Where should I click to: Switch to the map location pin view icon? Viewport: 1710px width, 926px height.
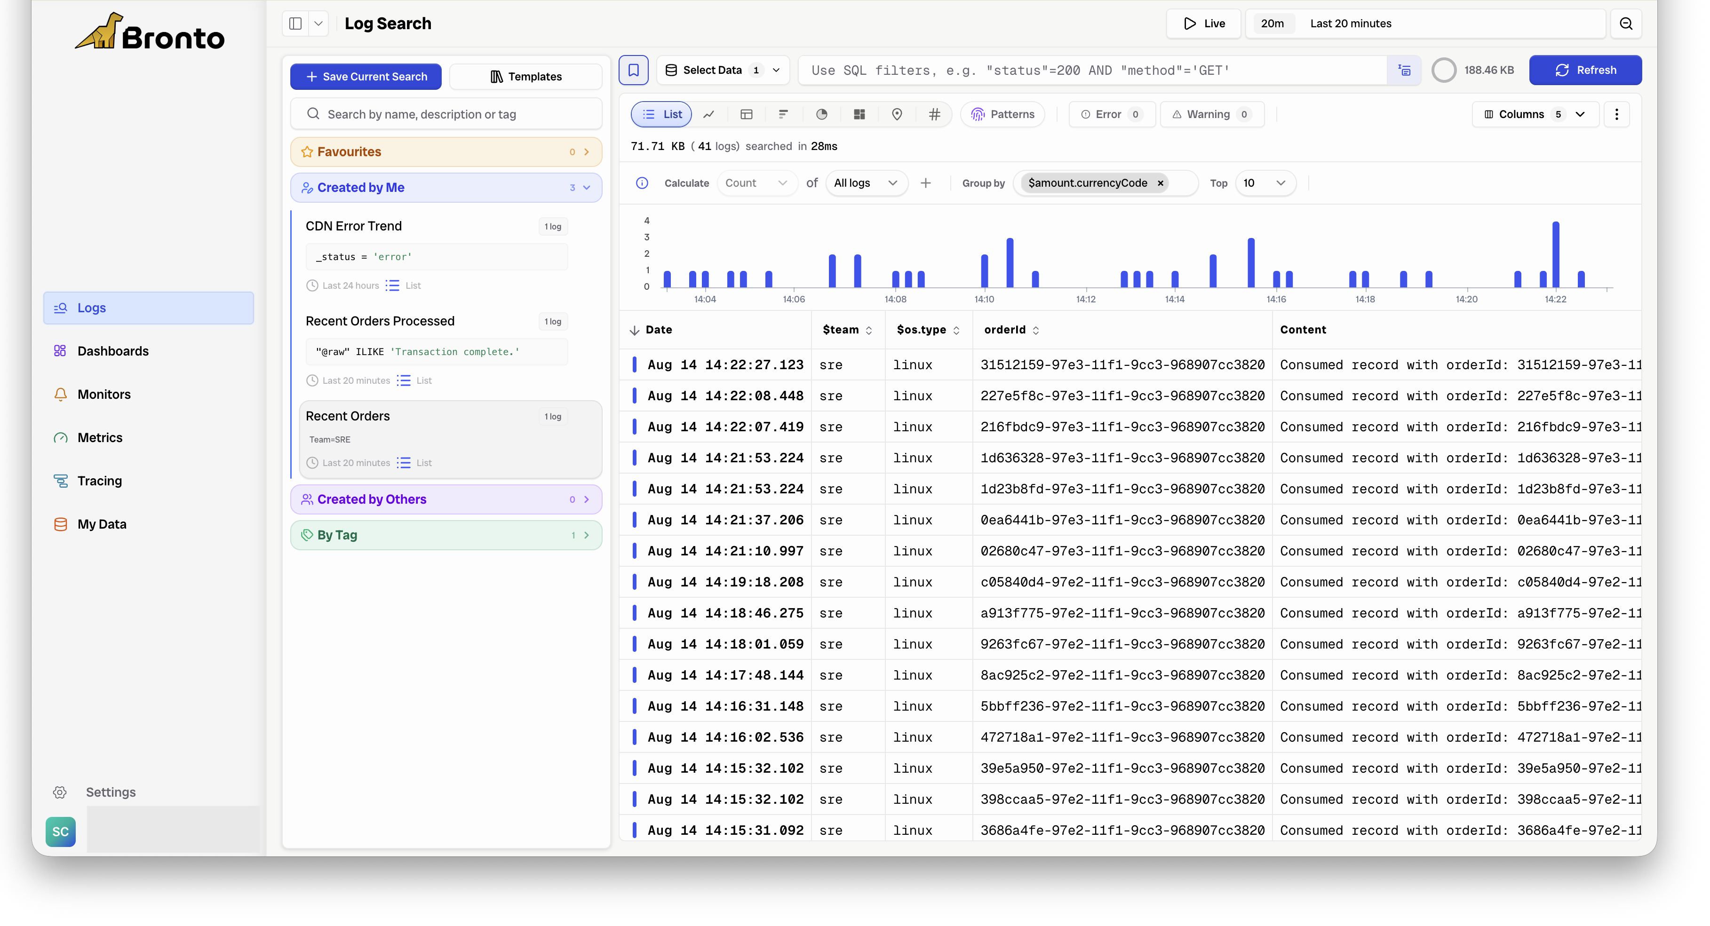(x=897, y=114)
